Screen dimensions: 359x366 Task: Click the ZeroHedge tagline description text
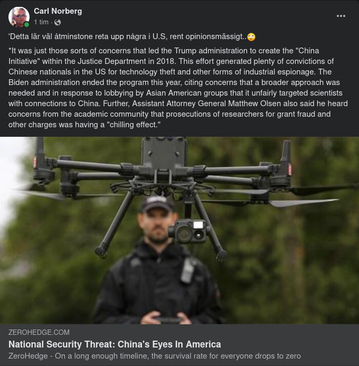[x=155, y=356]
